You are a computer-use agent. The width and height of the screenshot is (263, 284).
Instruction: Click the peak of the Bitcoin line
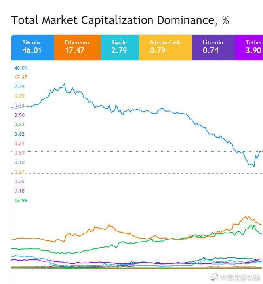point(64,84)
